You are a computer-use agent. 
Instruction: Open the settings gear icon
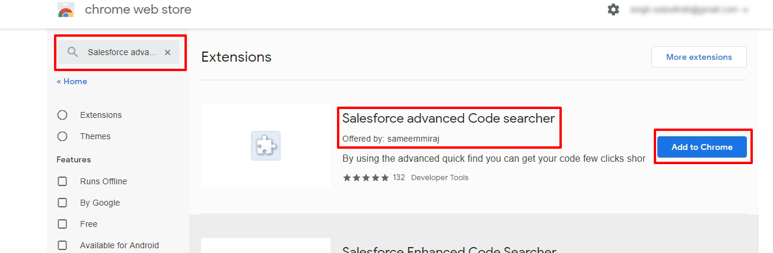[613, 10]
